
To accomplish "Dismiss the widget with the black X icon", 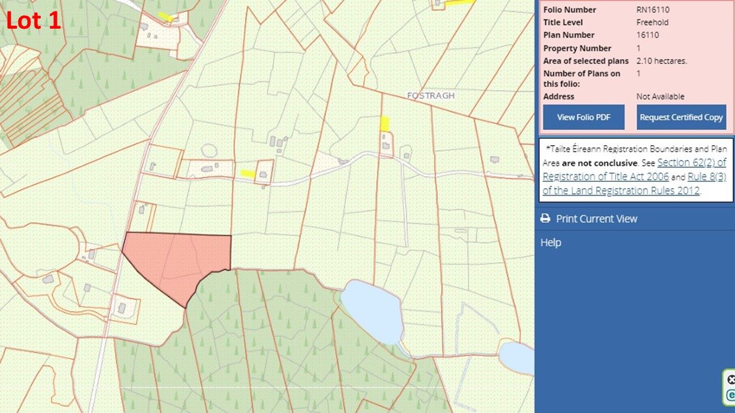I will 730,380.
